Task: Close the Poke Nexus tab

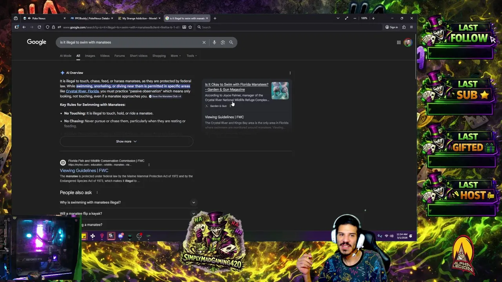Action: (x=64, y=18)
